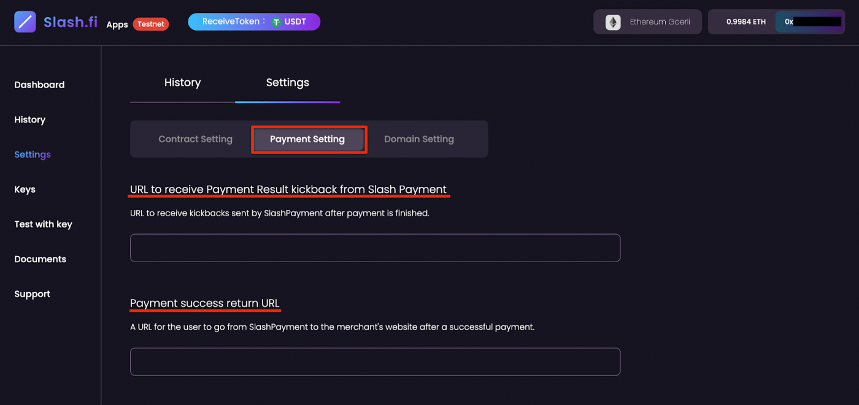
Task: Select the Payment Setting tab
Action: point(308,139)
